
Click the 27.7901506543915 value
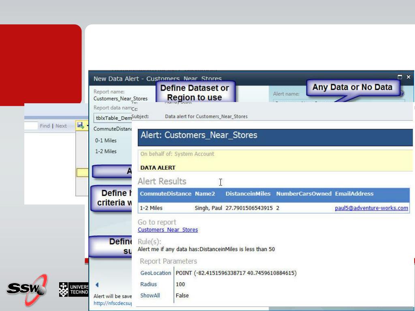(249, 208)
